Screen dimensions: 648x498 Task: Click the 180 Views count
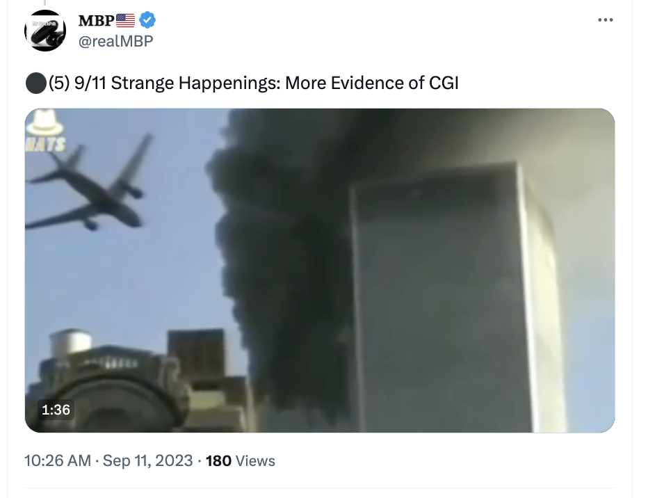pos(240,461)
